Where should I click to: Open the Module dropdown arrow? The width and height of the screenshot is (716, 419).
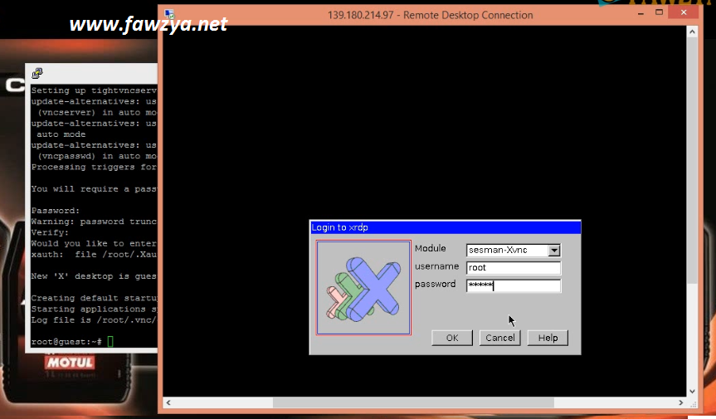click(554, 250)
